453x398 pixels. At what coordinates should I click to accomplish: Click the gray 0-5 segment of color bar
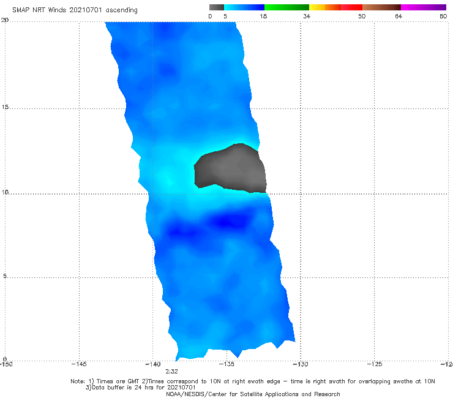217,7
